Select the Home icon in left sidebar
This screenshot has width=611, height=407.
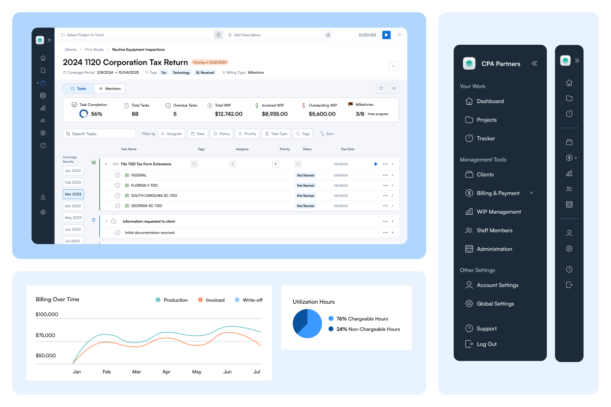[43, 57]
